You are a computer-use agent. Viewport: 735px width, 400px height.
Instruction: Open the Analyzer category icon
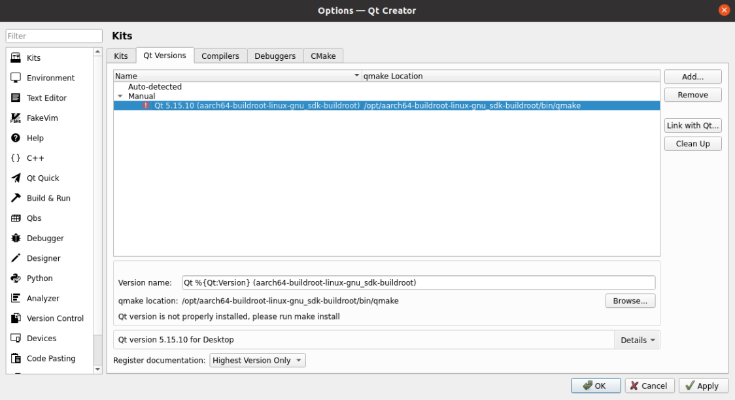(x=16, y=298)
